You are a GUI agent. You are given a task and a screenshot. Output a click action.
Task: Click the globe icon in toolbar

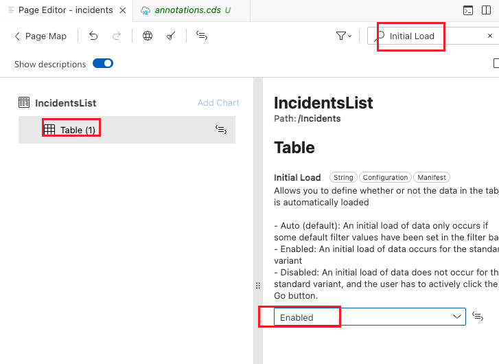(148, 36)
